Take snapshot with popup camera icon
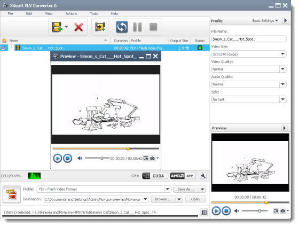 click(152, 158)
